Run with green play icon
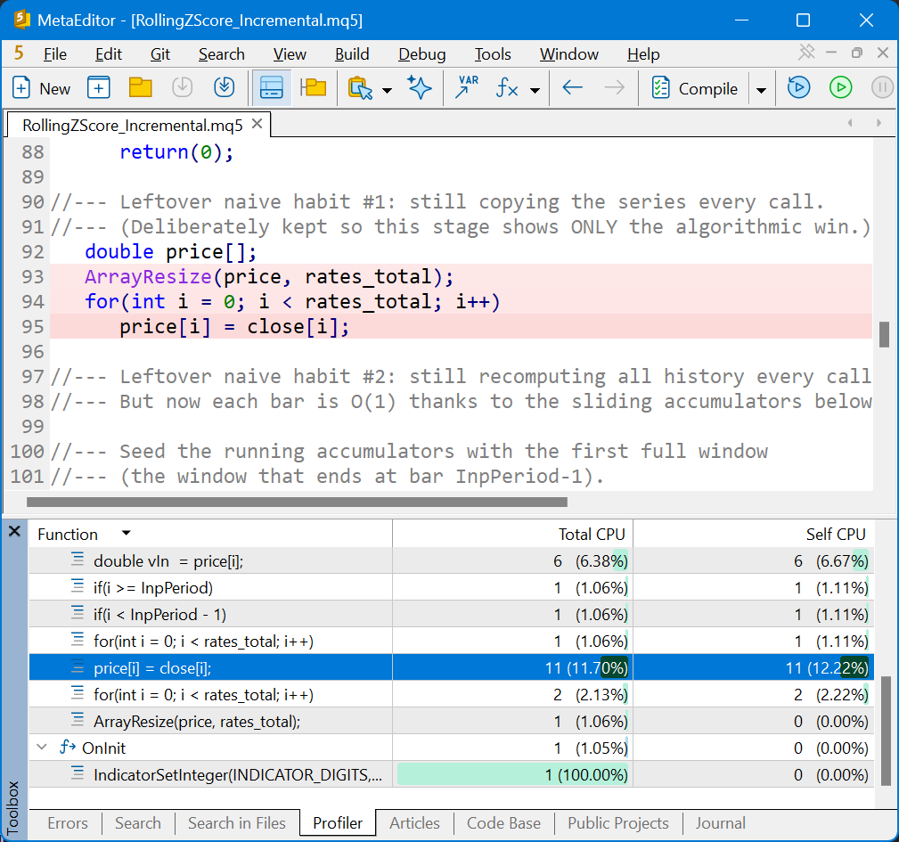 840,87
